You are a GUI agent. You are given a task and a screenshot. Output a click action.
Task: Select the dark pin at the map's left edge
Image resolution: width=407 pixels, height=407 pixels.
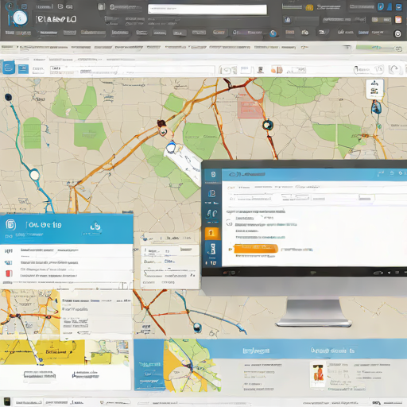click(x=8, y=97)
